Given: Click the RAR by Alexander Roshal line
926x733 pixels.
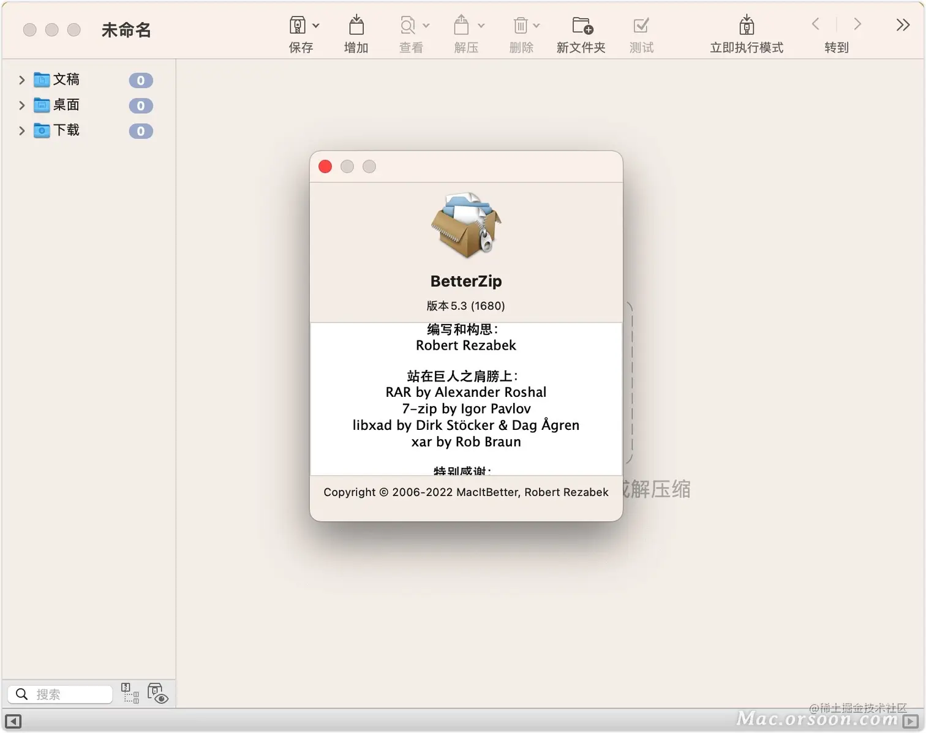Looking at the screenshot, I should click(x=466, y=392).
